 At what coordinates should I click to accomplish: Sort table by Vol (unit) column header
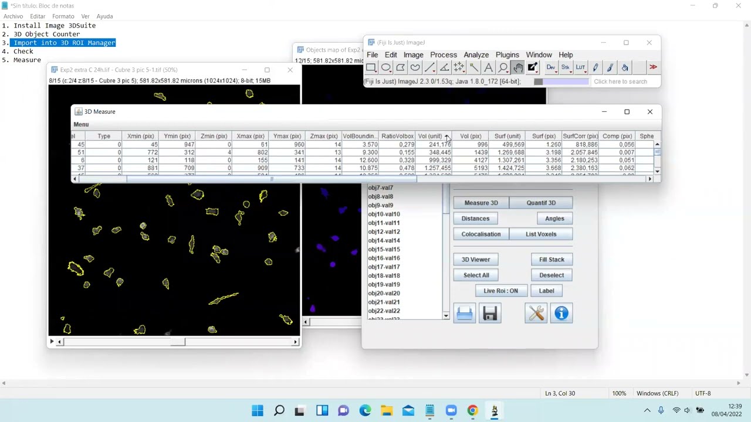click(x=434, y=136)
